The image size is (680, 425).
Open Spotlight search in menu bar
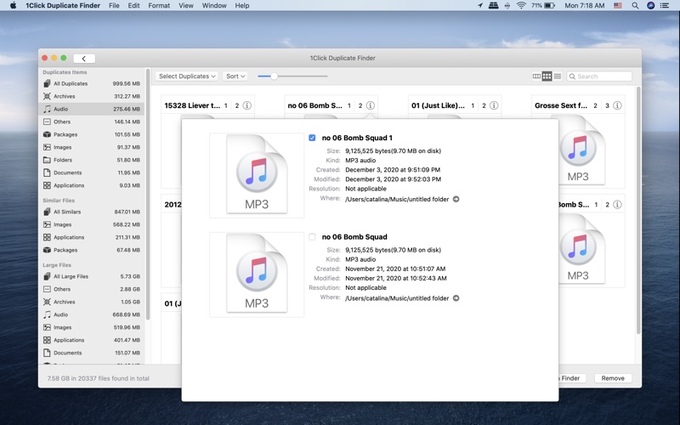click(635, 6)
